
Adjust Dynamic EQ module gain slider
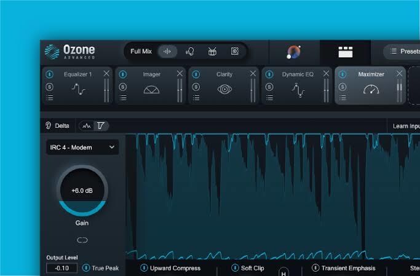click(x=327, y=90)
